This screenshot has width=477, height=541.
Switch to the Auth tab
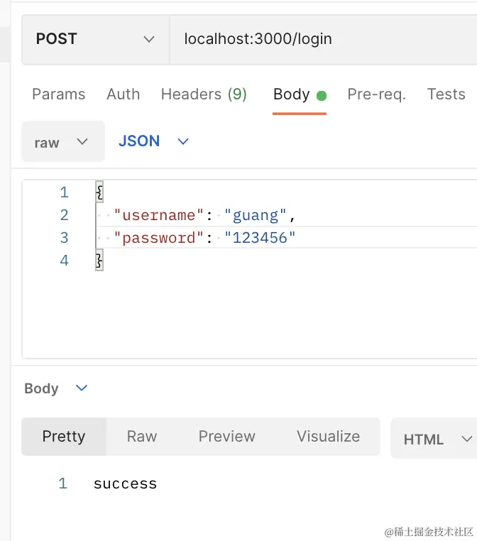(x=123, y=94)
